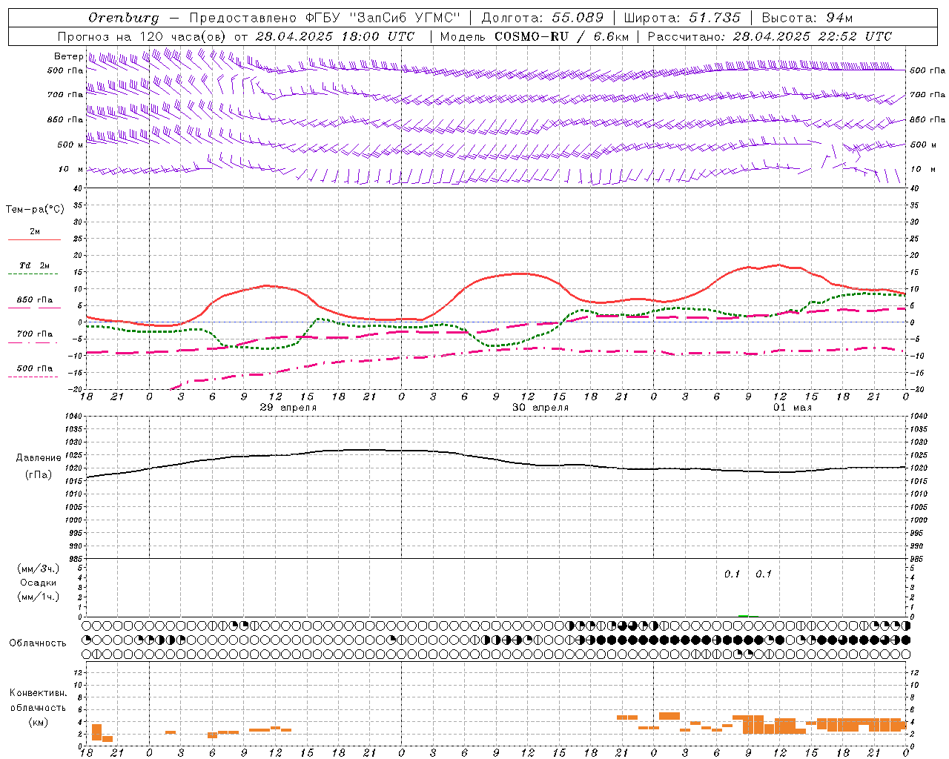Click the '(мм/1ч.)' precipitation unit label

[38, 597]
